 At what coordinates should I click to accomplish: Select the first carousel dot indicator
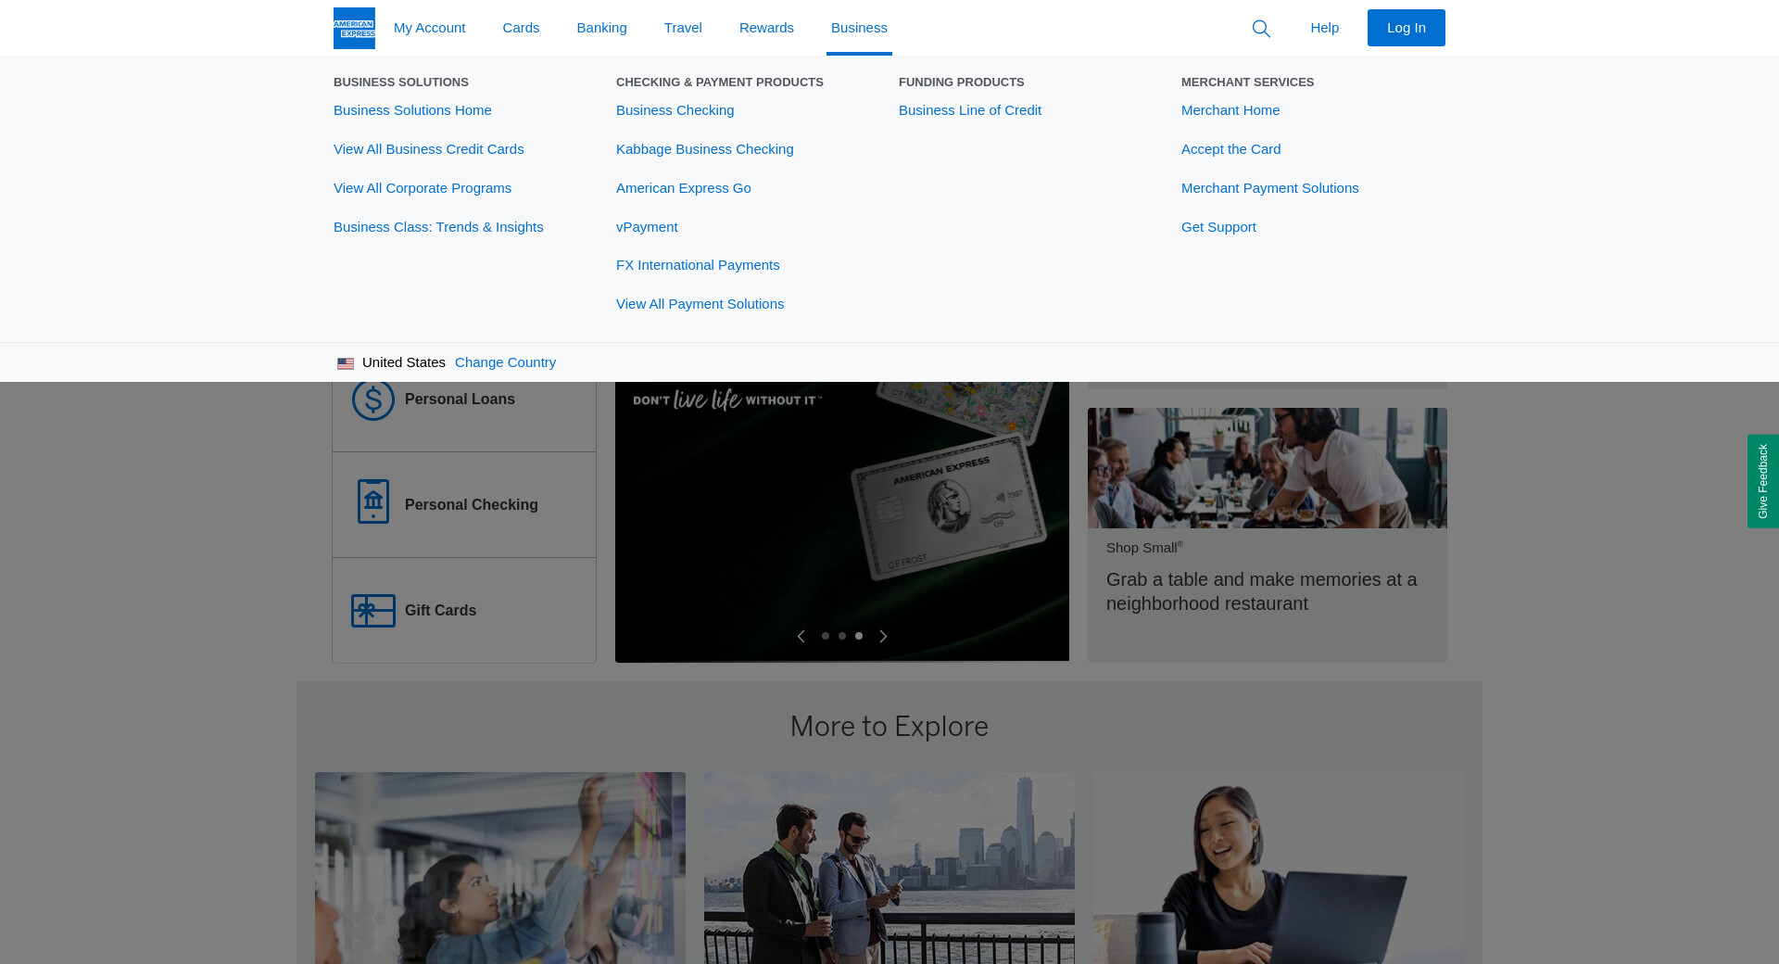(x=826, y=636)
